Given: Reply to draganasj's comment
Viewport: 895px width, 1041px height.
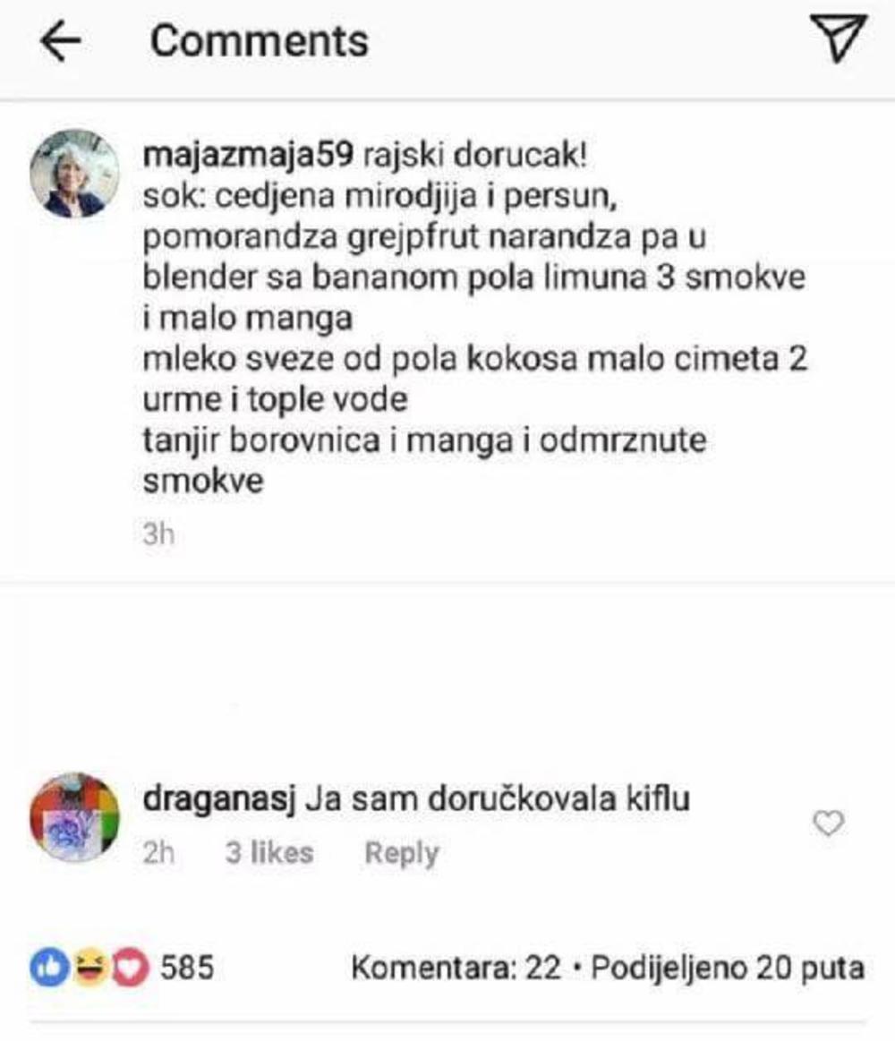Looking at the screenshot, I should tap(402, 853).
